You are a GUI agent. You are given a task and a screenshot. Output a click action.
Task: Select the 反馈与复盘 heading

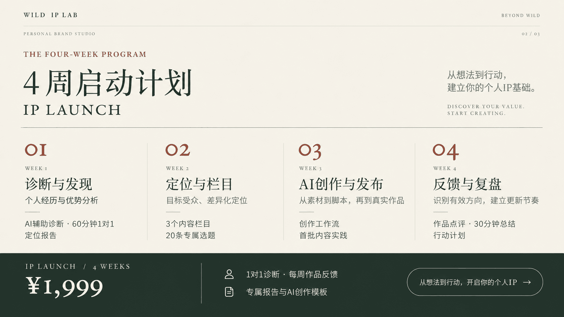click(467, 184)
